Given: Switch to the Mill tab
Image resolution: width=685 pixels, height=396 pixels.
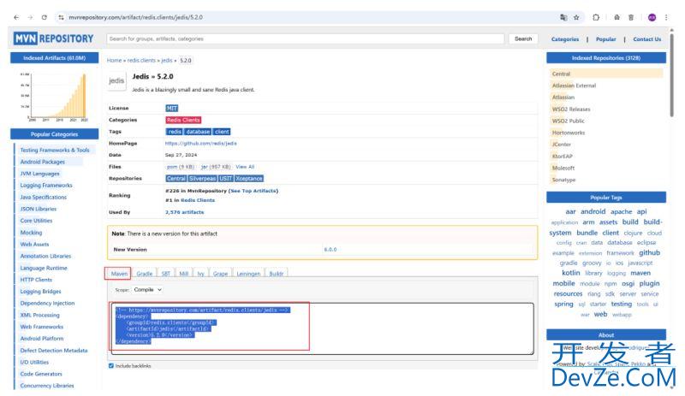Looking at the screenshot, I should pyautogui.click(x=184, y=274).
